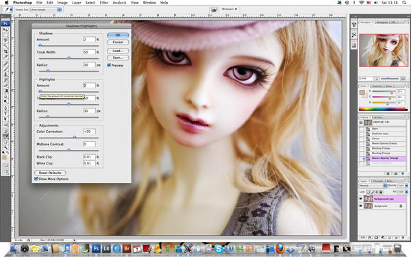Open Firefox from the dock
The width and height of the screenshot is (411, 257).
pyautogui.click(x=280, y=248)
